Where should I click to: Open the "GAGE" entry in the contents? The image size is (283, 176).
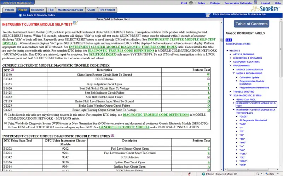tap(243, 117)
